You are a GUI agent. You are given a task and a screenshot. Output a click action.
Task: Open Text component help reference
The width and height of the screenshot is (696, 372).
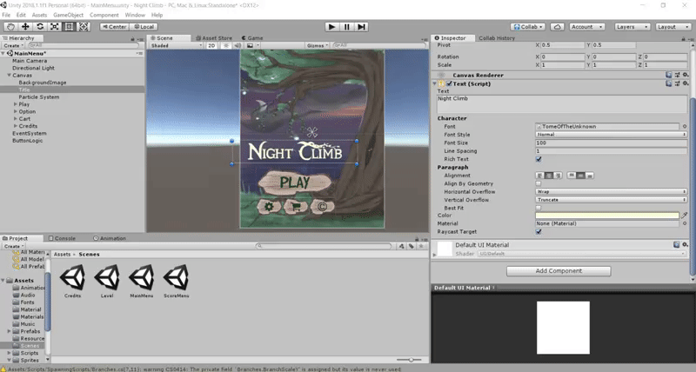click(x=668, y=83)
